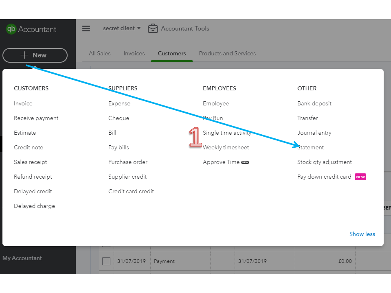Choose Sales receipt option
The width and height of the screenshot is (391, 293).
31,162
